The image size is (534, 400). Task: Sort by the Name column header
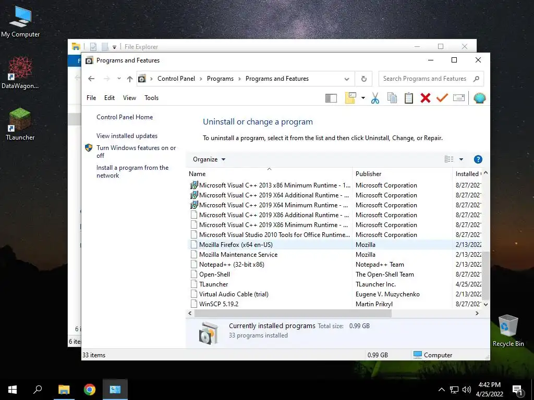(269, 174)
